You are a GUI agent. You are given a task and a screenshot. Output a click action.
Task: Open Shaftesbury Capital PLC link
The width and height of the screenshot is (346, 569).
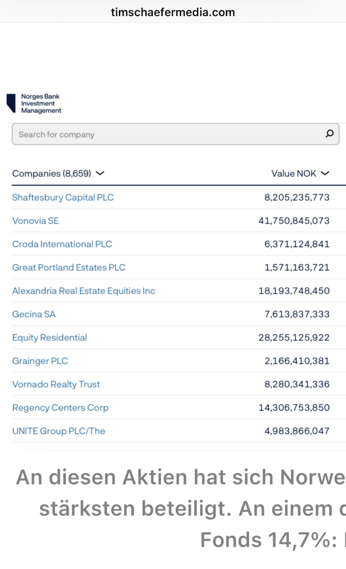tap(63, 197)
